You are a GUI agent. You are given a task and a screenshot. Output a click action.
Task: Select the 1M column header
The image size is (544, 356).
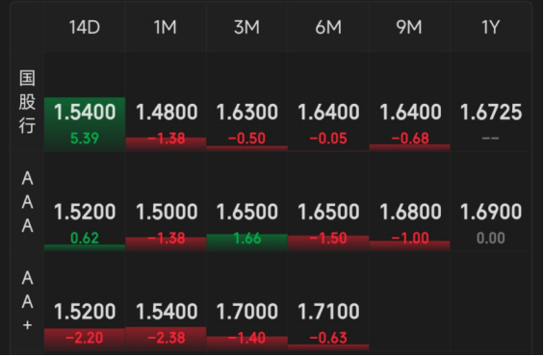[166, 27]
